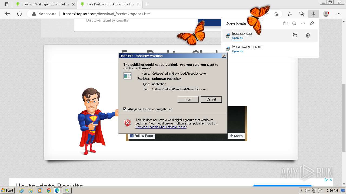Click Run in the Security Warning dialog
346x194 pixels.
coord(188,99)
